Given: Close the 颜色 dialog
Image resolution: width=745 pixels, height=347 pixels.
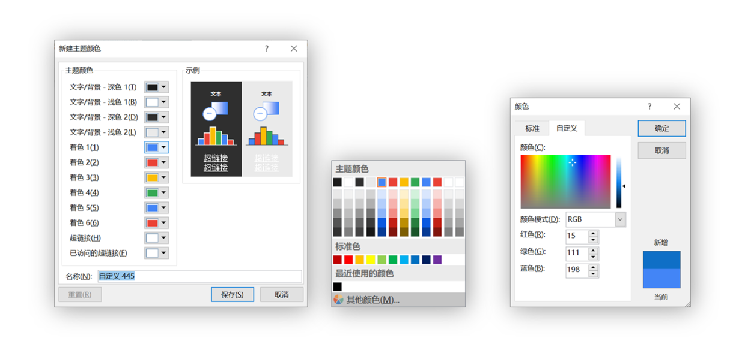Looking at the screenshot, I should coord(677,107).
